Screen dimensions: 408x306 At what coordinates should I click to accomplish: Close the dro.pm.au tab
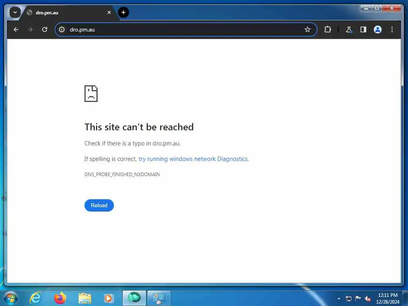tap(109, 12)
